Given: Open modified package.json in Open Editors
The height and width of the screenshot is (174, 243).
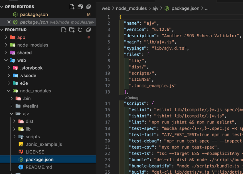Looking at the screenshot, I should point(48,14).
